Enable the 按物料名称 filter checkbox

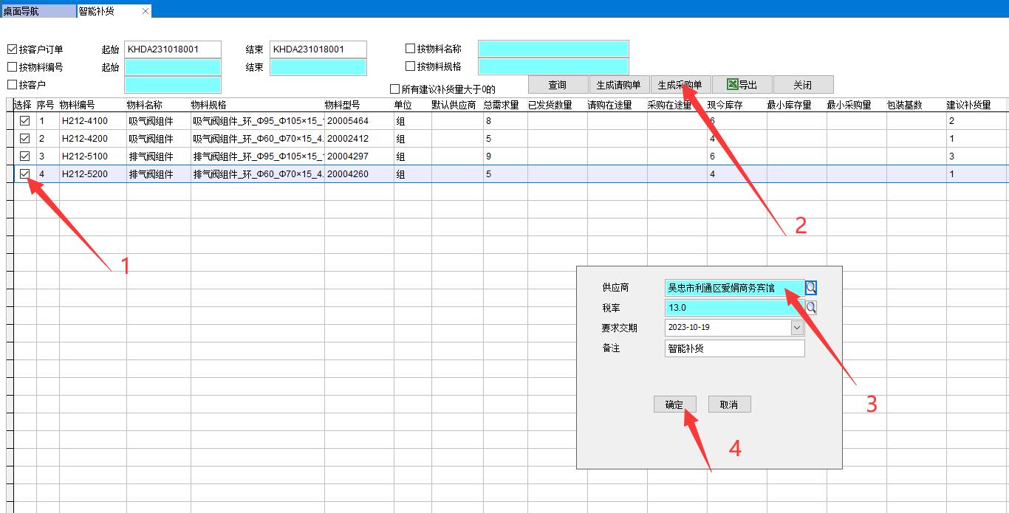click(410, 49)
